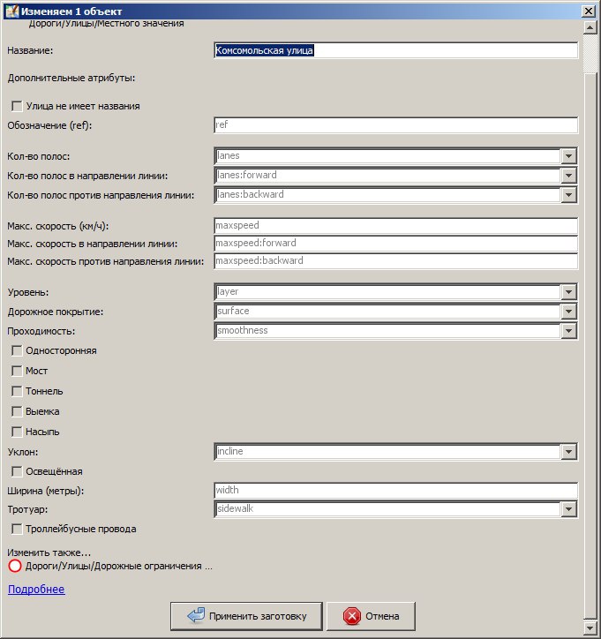Click 'Применить заготовку' button
This screenshot has height=639, width=601.
(x=246, y=616)
